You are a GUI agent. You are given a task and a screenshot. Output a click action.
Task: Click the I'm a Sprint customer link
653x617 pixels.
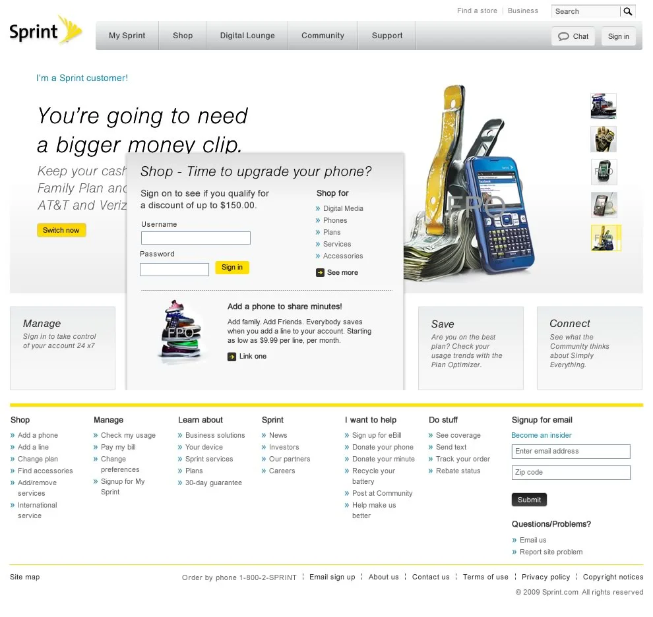[x=82, y=78]
